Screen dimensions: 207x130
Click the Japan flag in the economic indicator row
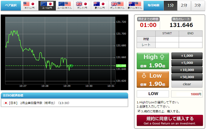click(x=6, y=103)
